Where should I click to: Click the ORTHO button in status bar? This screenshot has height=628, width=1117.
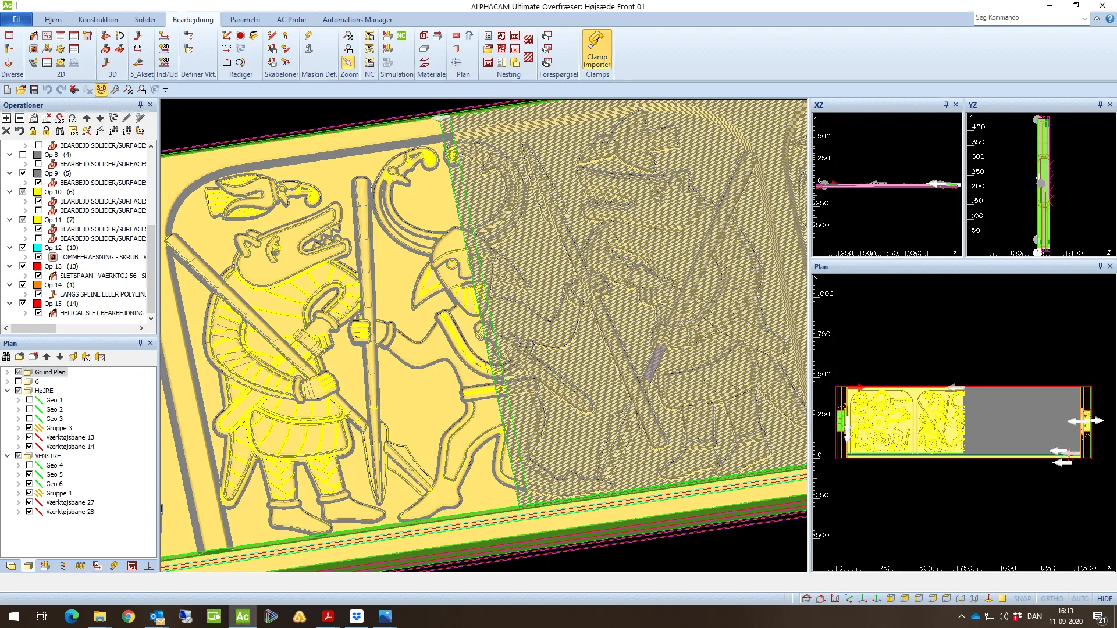pyautogui.click(x=1052, y=598)
